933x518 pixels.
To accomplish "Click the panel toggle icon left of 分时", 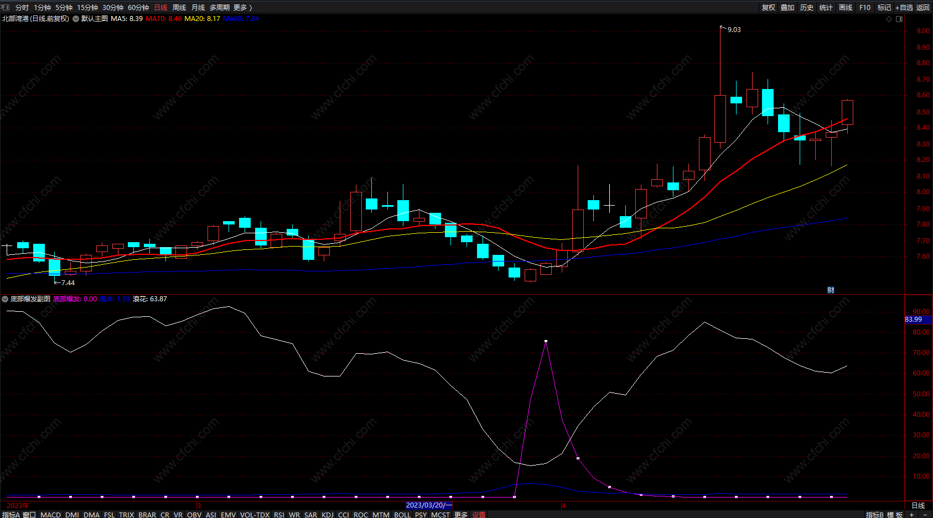I will [x=6, y=7].
